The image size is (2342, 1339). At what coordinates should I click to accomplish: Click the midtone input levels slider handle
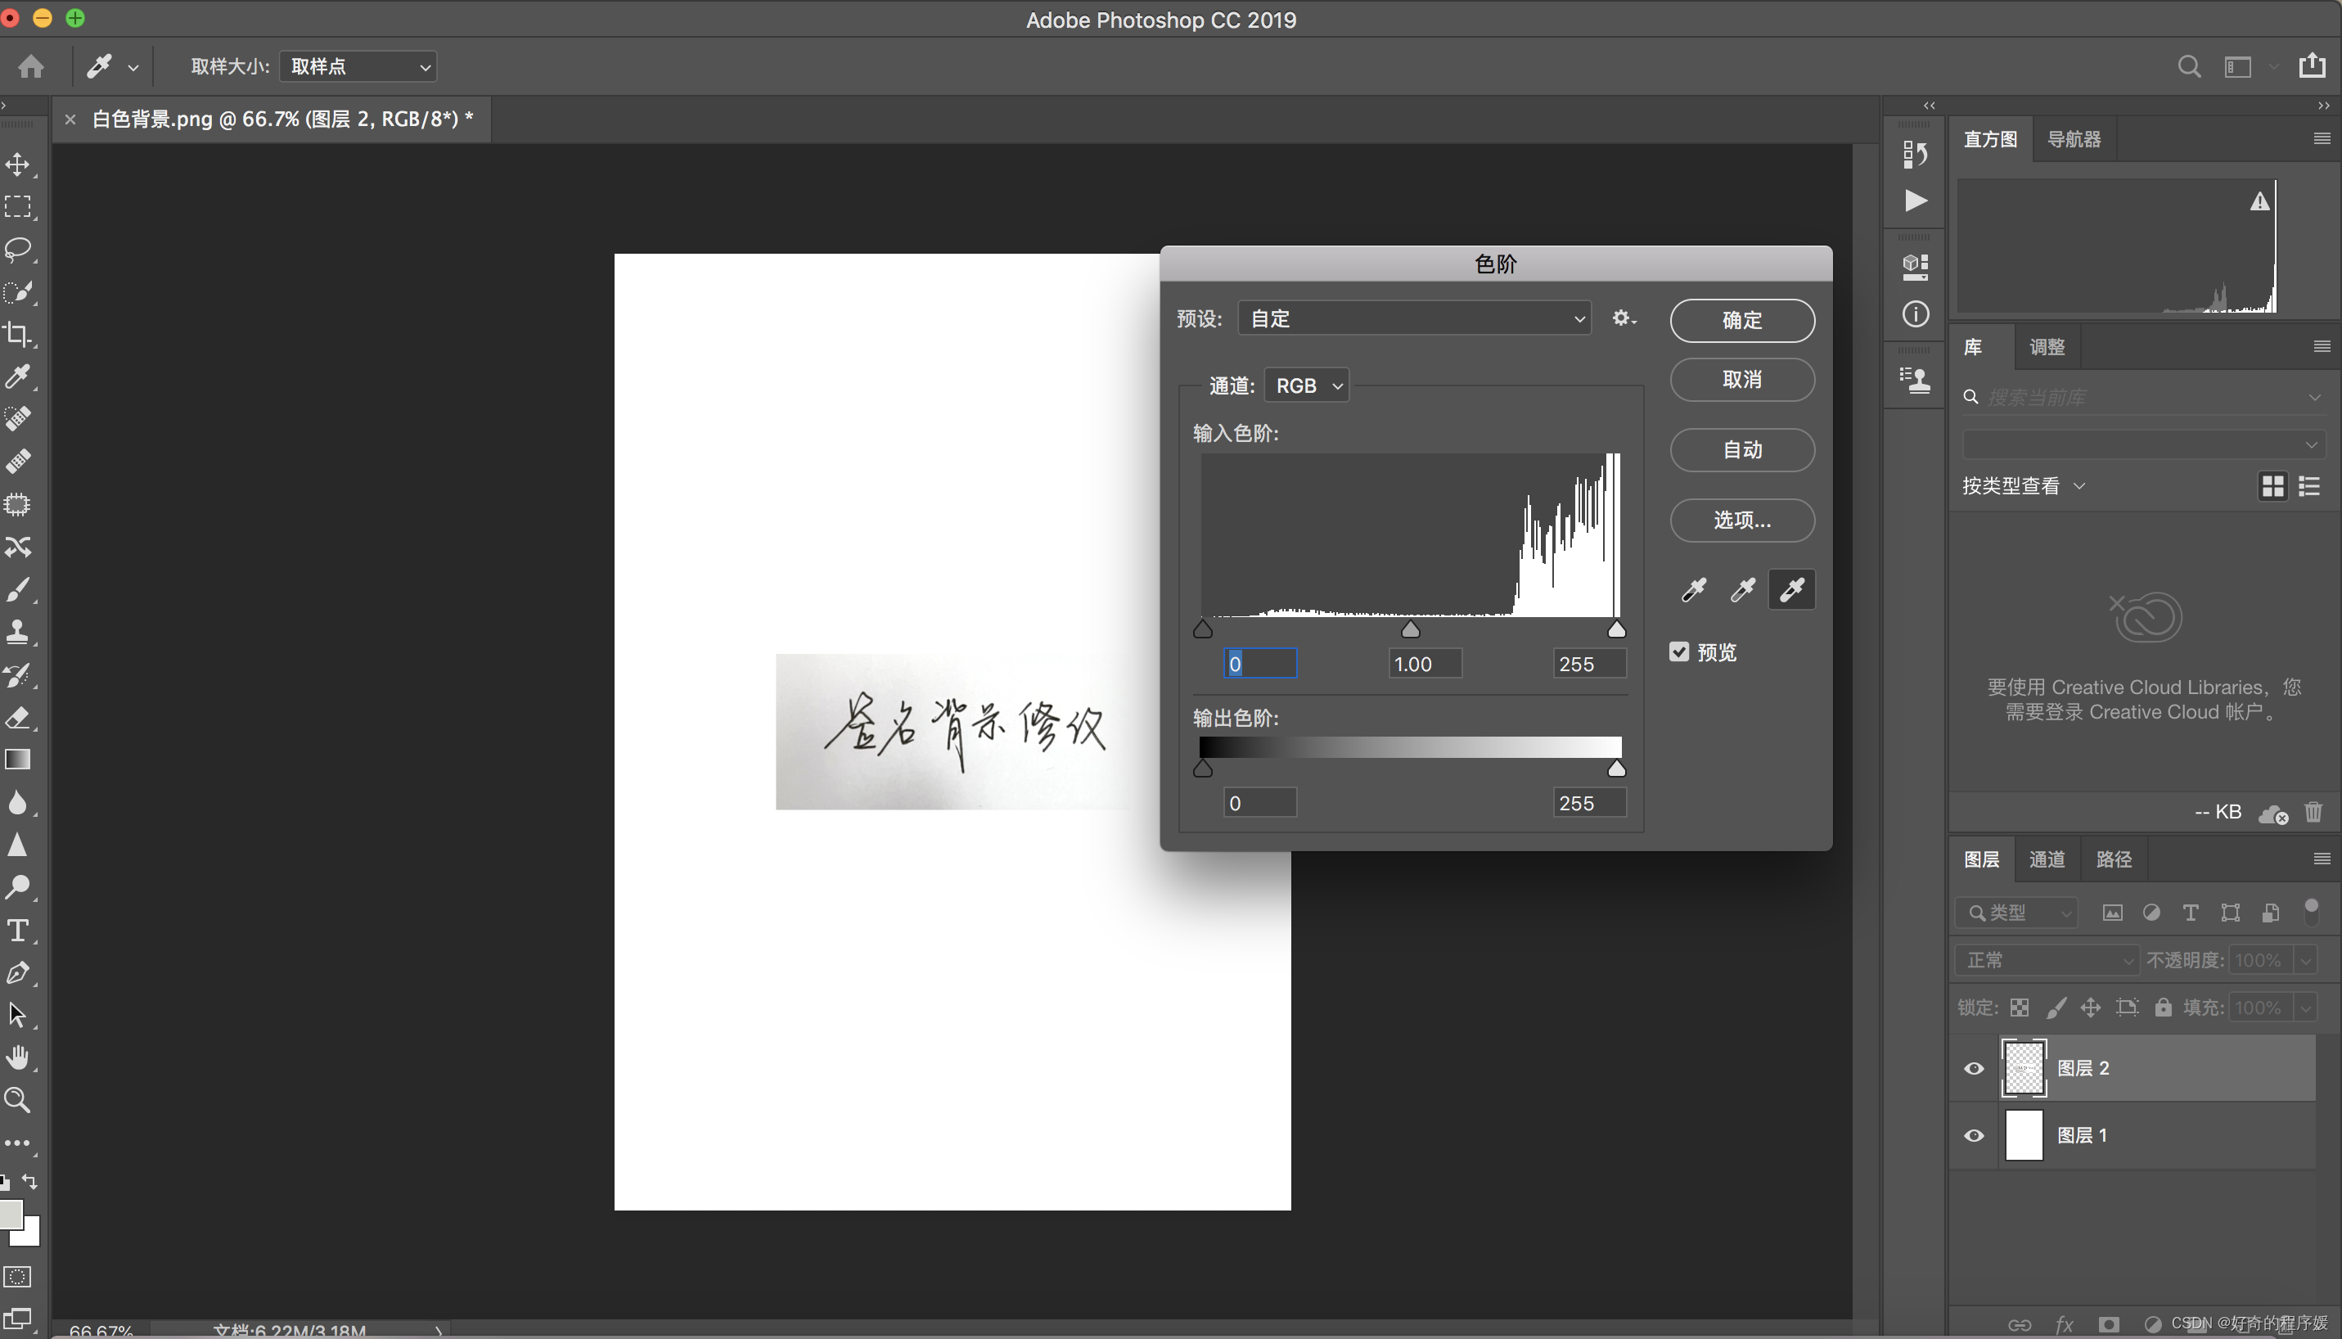1410,630
